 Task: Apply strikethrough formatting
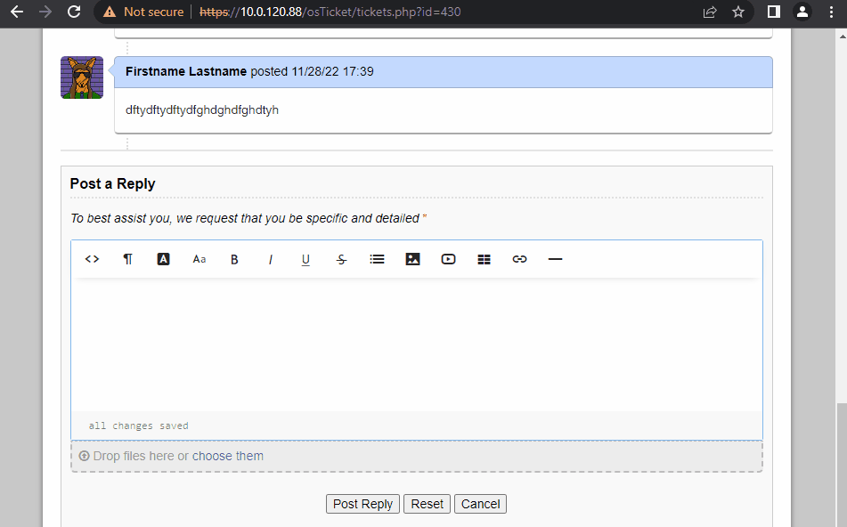tap(341, 259)
